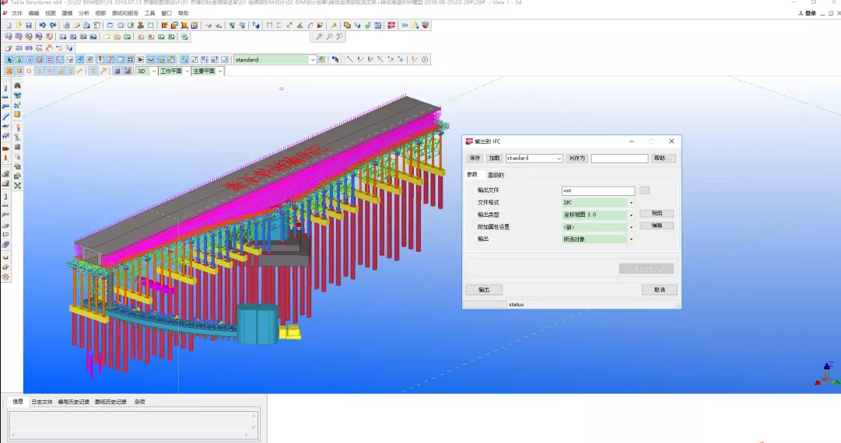The width and height of the screenshot is (841, 443).
Task: Select the steel beam tool in left toolbar
Action: coord(5,96)
